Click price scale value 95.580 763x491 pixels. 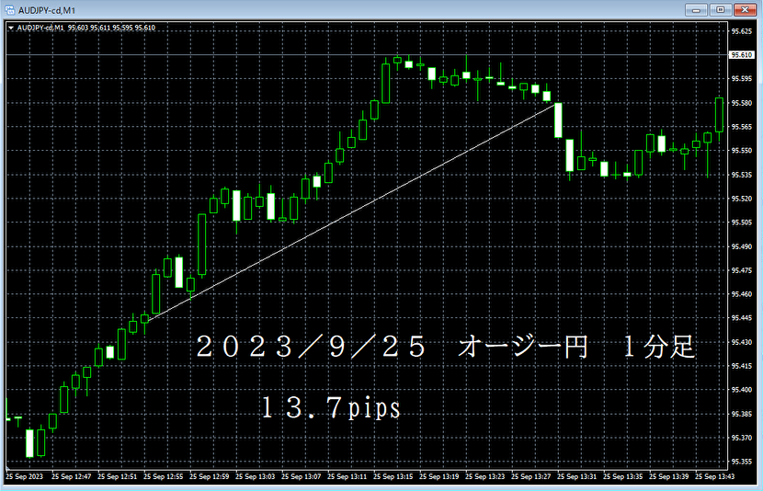click(x=742, y=103)
